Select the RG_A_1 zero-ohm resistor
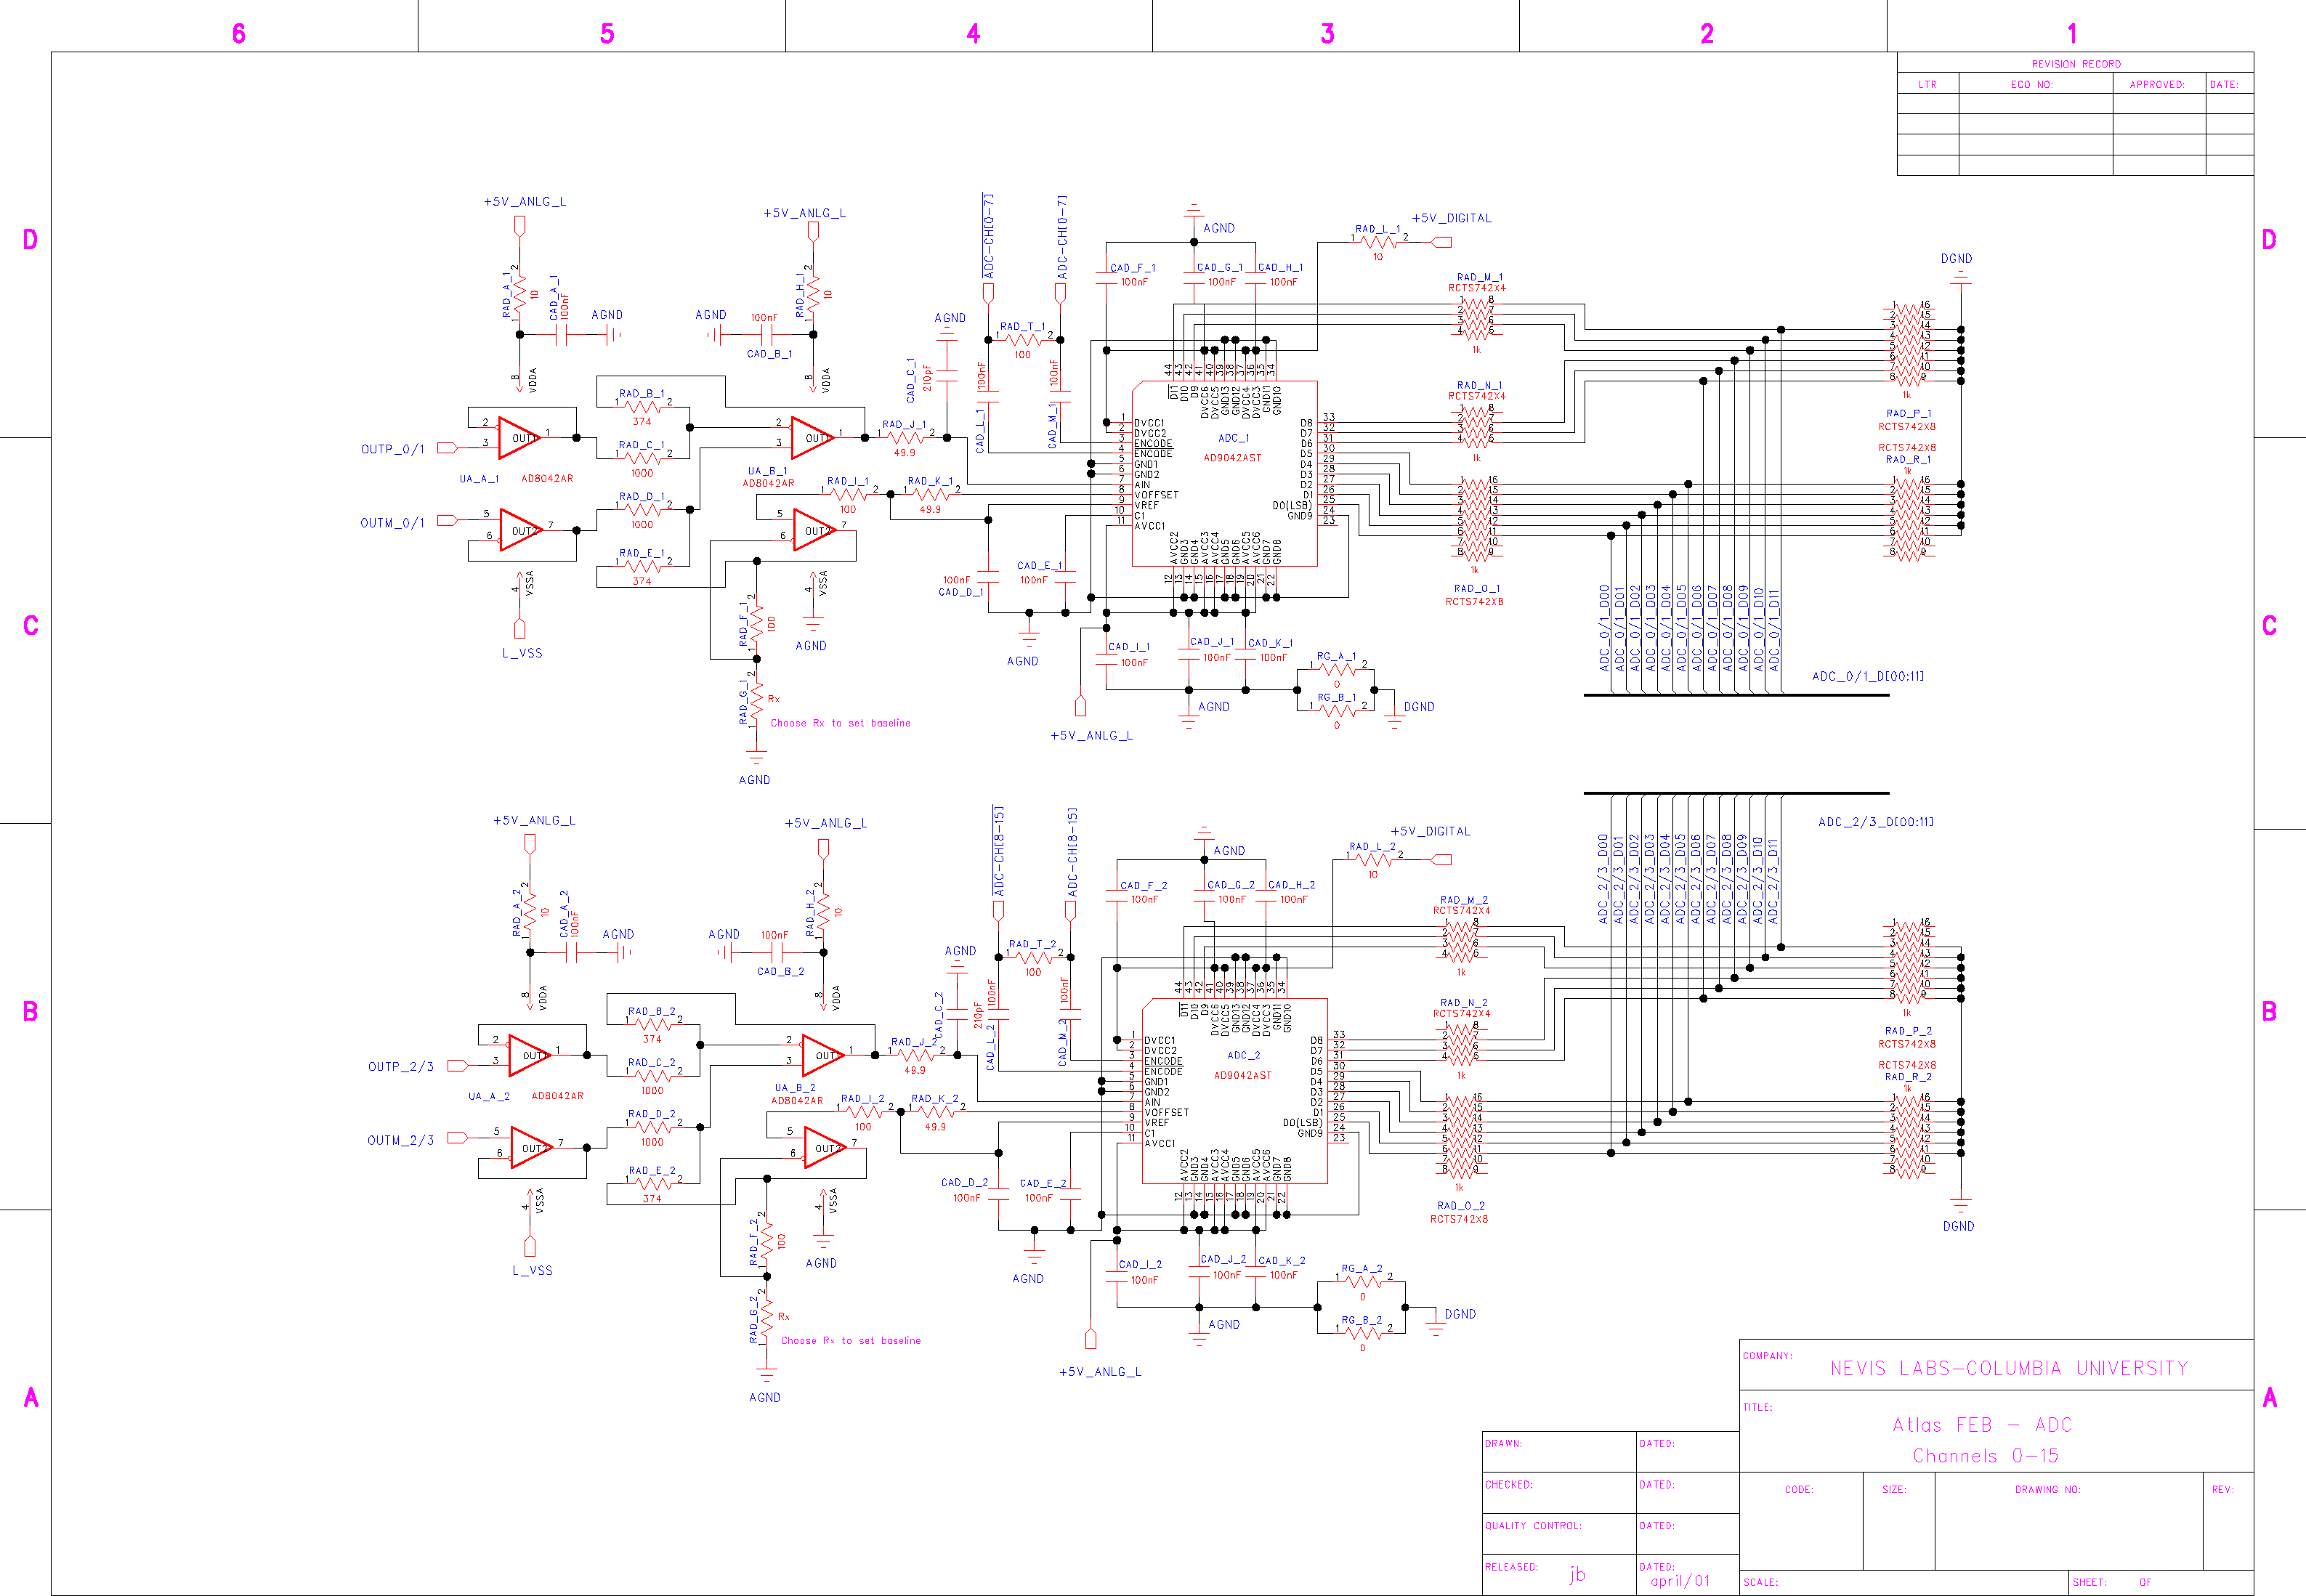 [x=1336, y=668]
